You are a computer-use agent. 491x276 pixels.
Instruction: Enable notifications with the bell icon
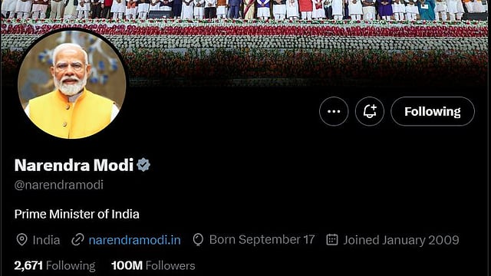click(370, 111)
